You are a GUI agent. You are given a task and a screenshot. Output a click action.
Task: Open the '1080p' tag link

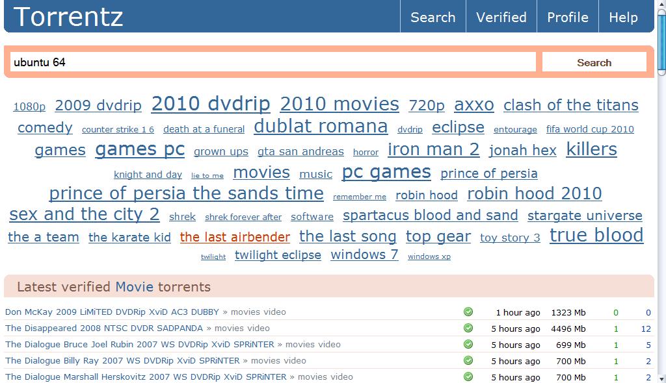point(29,106)
